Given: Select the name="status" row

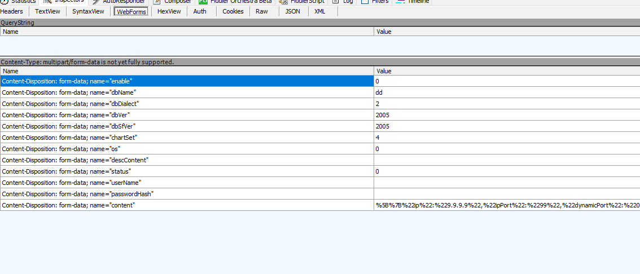Looking at the screenshot, I should click(187, 171).
